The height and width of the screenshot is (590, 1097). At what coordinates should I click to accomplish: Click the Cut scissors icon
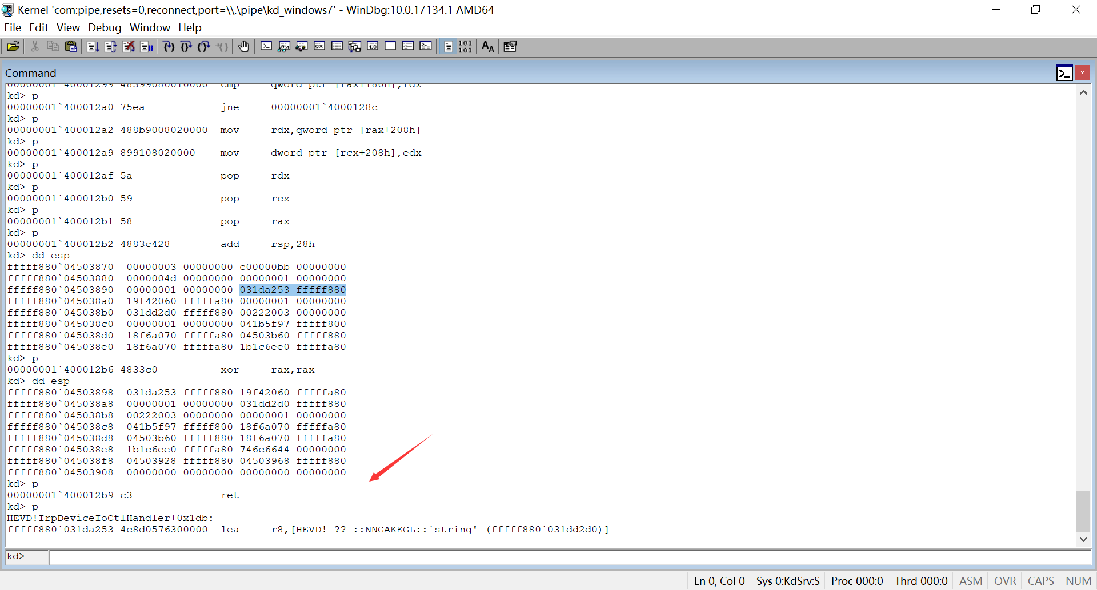(x=35, y=46)
